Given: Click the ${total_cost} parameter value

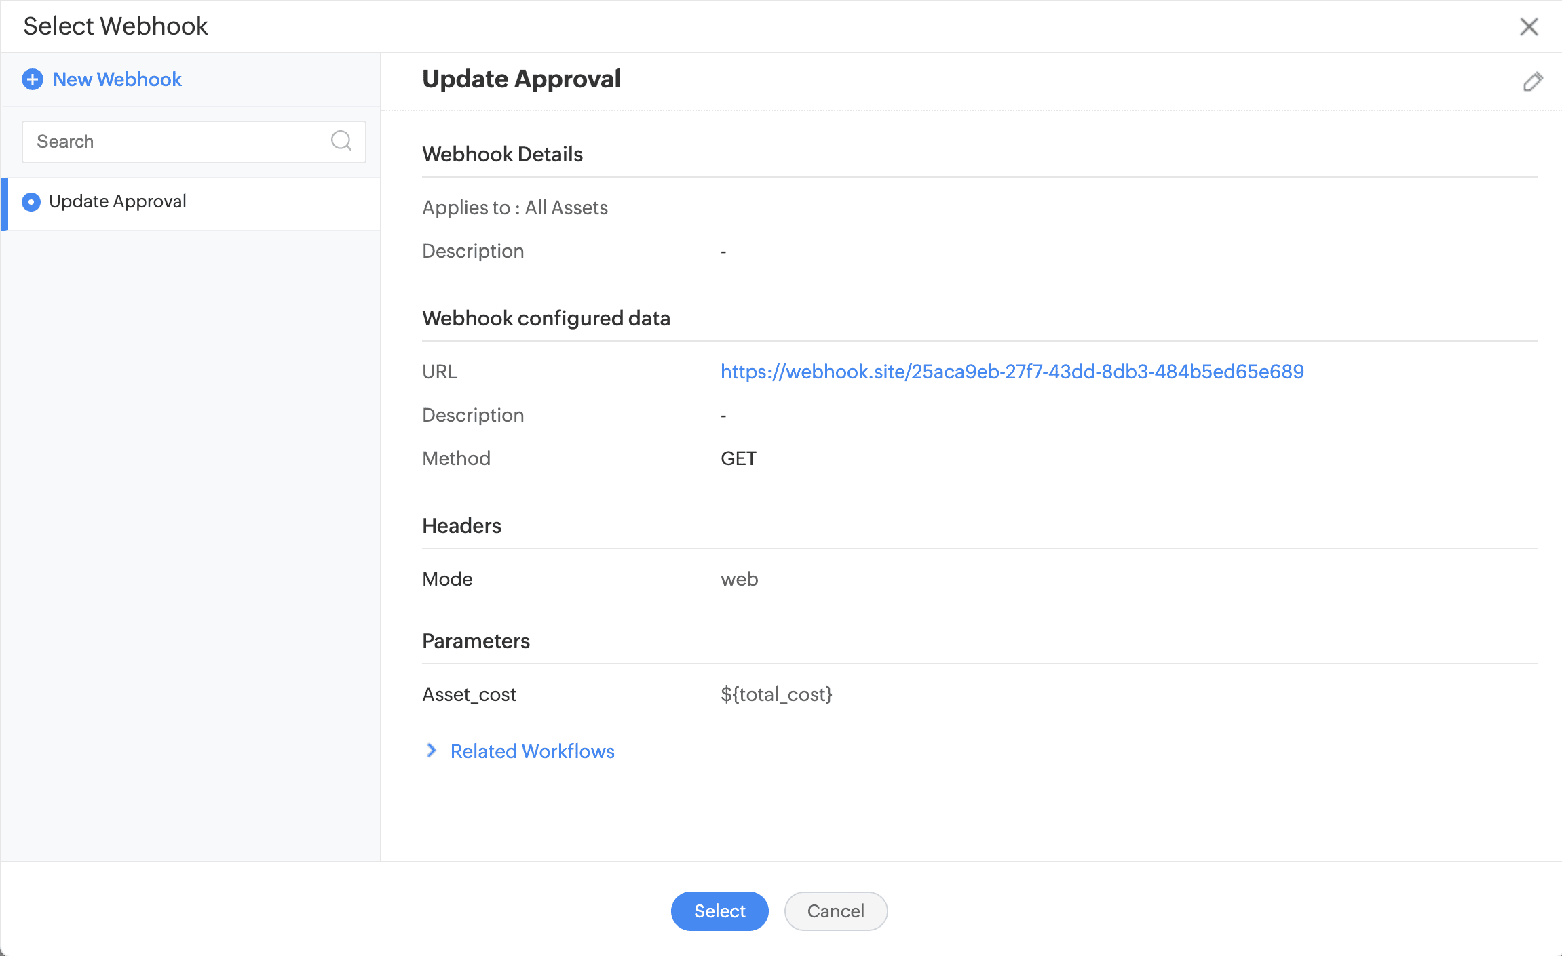Looking at the screenshot, I should (776, 694).
